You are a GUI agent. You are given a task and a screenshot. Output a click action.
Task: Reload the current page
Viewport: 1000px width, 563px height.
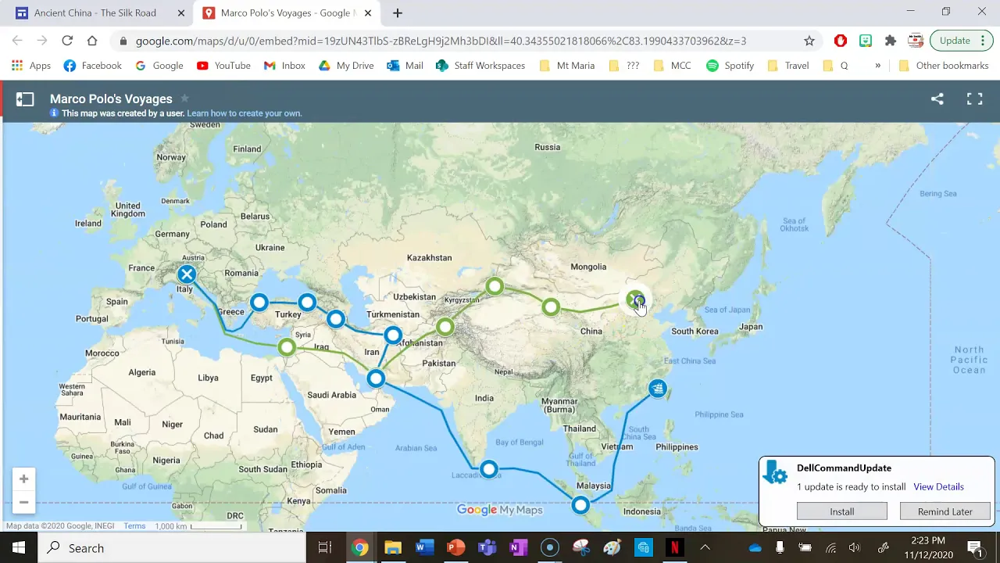tap(67, 41)
